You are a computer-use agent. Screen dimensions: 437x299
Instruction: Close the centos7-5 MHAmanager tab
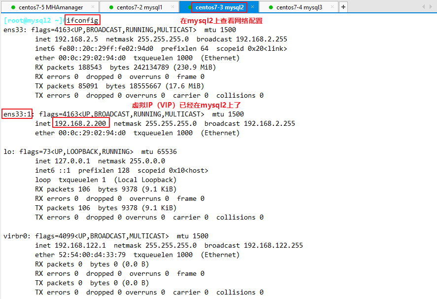coord(93,7)
